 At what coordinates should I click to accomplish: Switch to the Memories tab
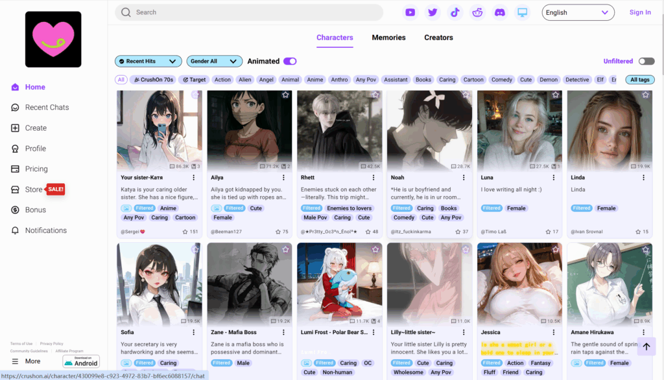[388, 37]
